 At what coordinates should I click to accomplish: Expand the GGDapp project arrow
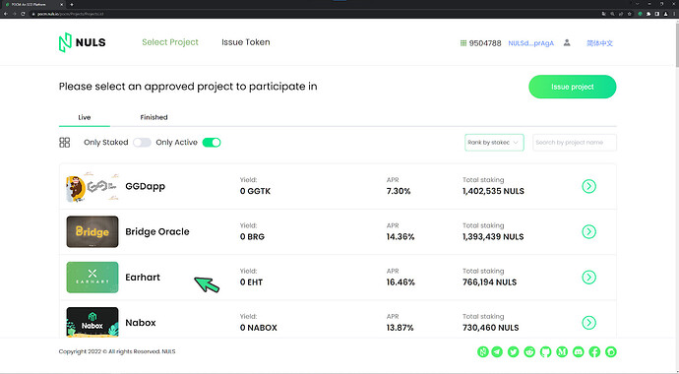coord(588,186)
